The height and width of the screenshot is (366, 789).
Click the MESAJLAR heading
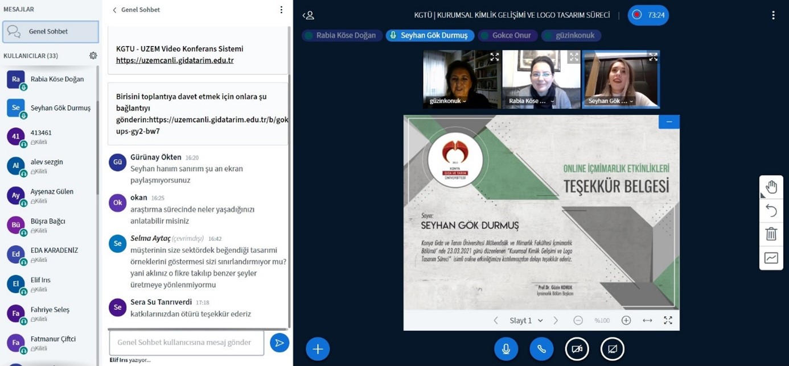click(x=19, y=10)
